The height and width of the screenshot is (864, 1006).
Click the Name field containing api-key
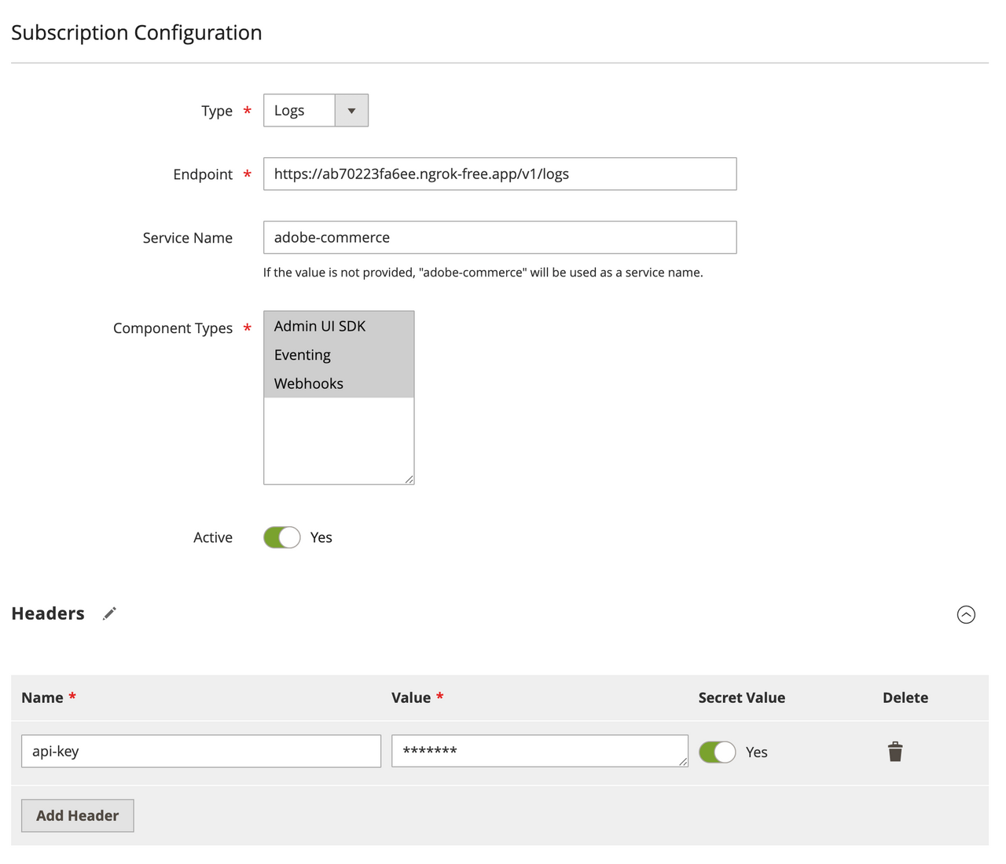(201, 751)
